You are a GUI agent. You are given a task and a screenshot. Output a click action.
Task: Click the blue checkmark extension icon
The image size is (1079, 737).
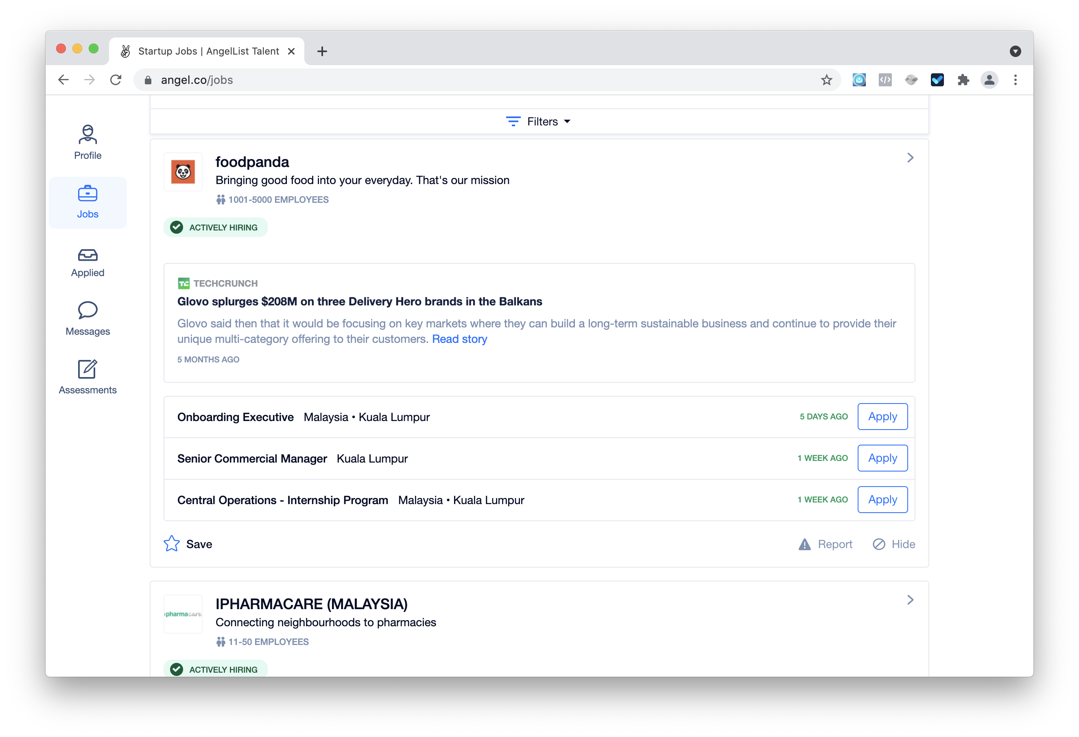coord(937,80)
